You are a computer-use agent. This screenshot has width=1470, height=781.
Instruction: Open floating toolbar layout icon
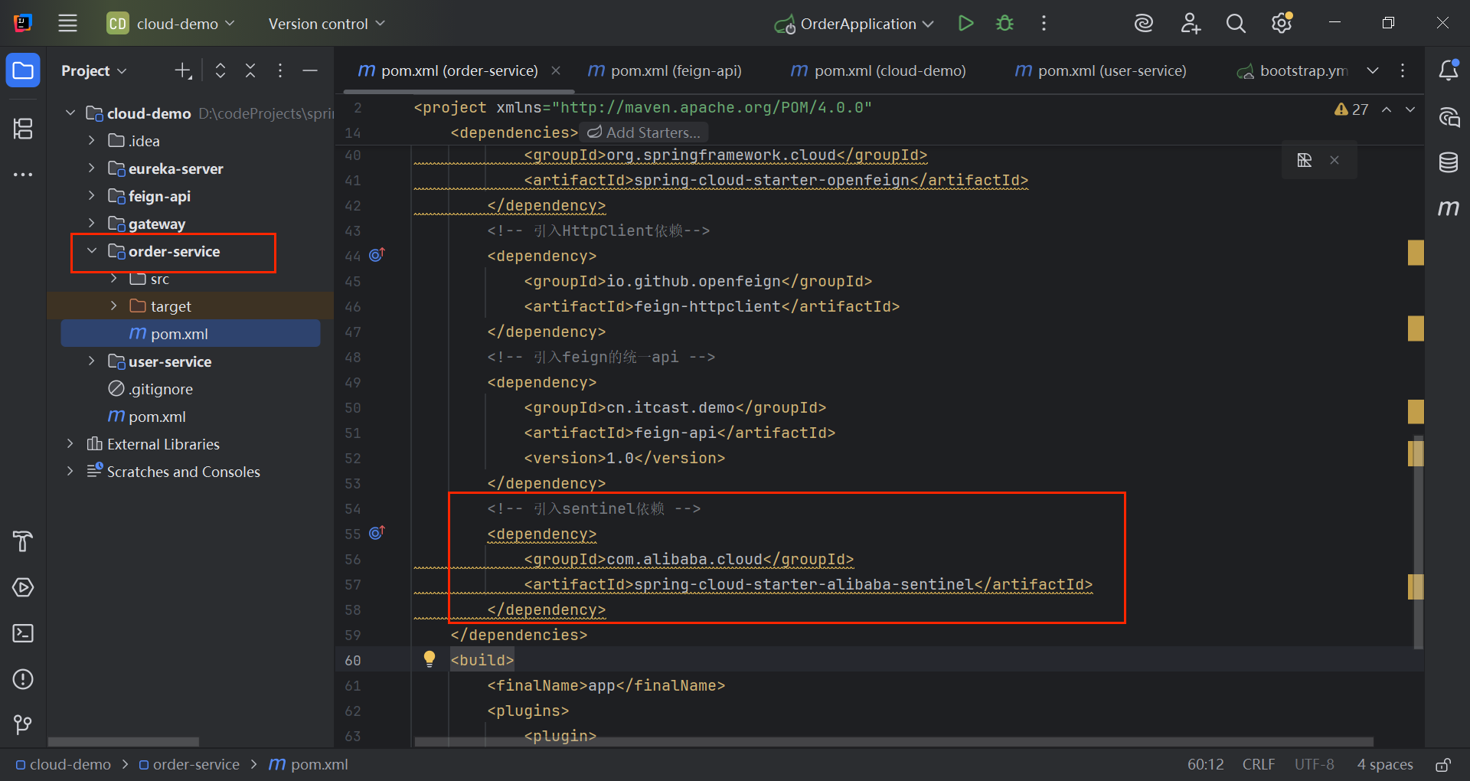click(1305, 160)
